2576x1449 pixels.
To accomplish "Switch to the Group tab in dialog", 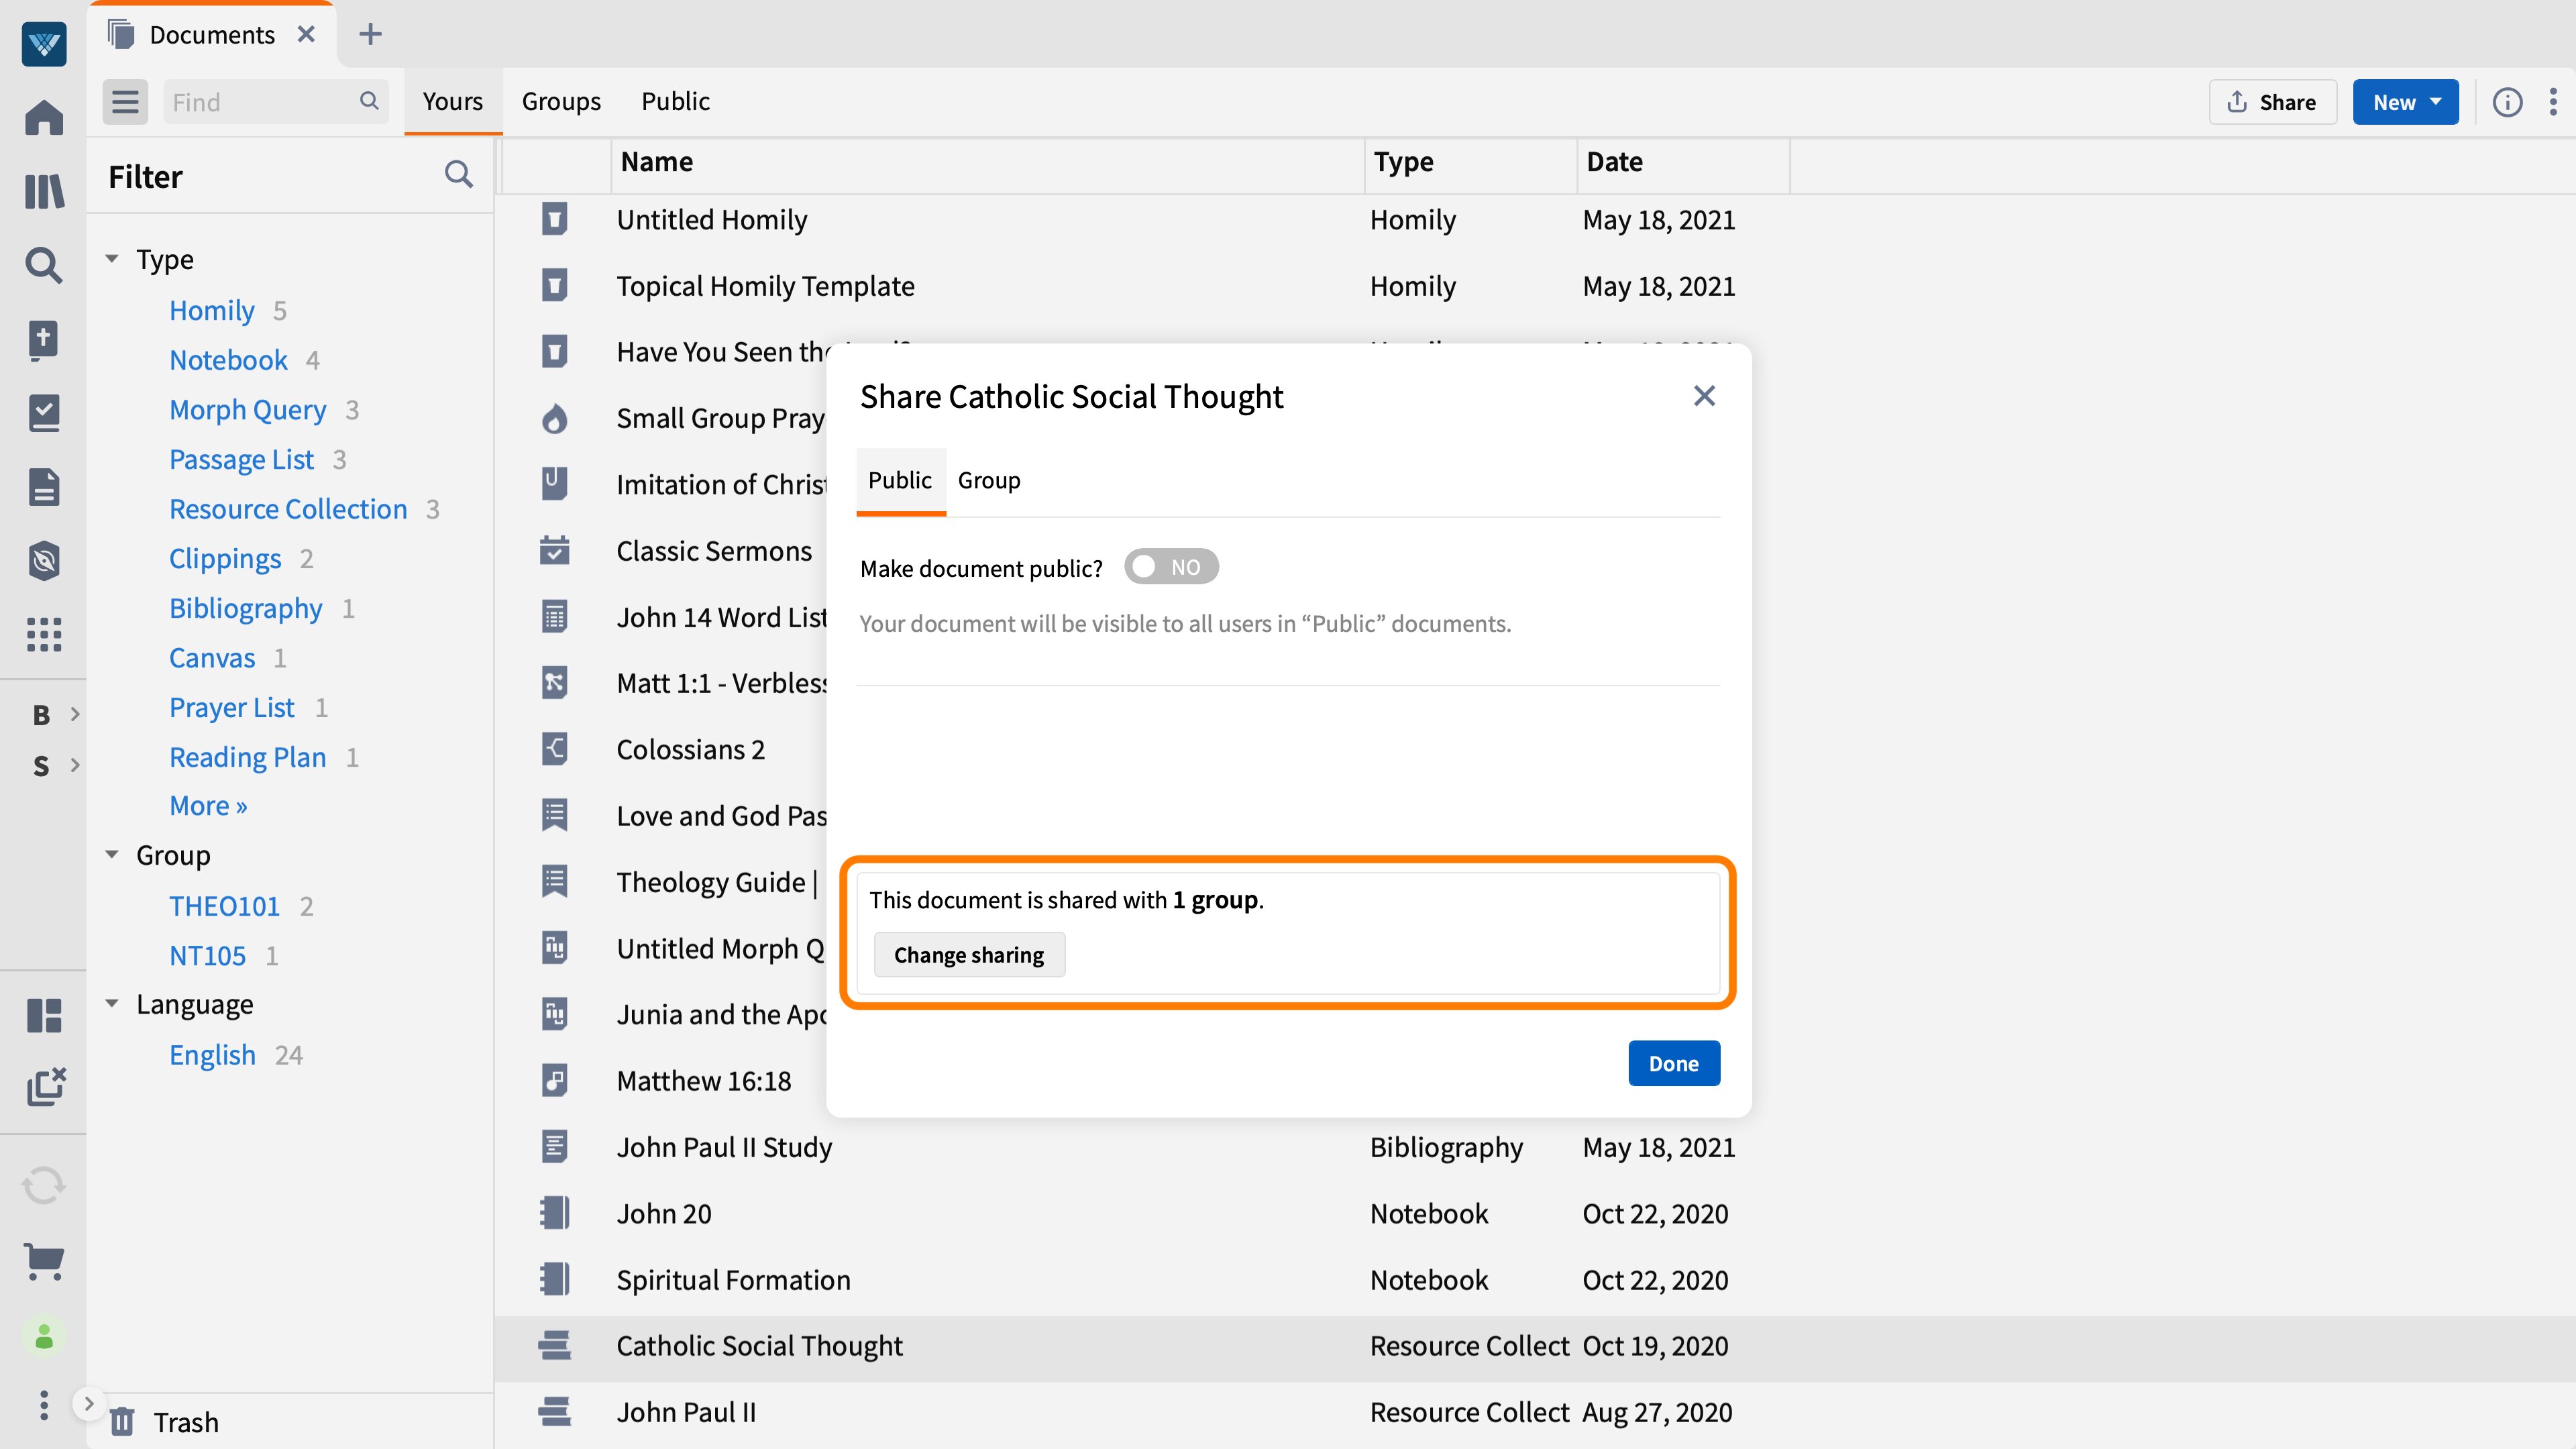I will [x=988, y=480].
